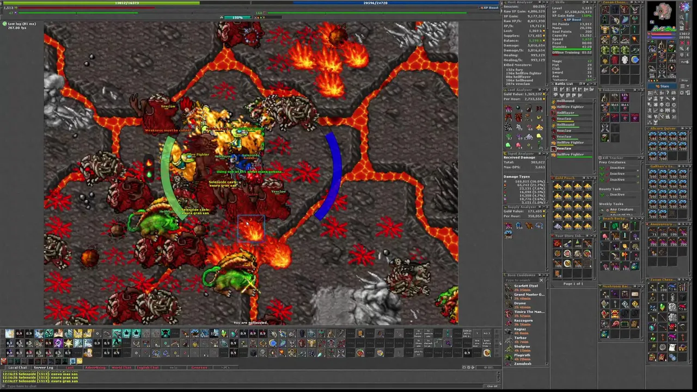697x392 pixels.
Task: Open the dropdown arrow next to the hamburger menu
Action: 688,86
